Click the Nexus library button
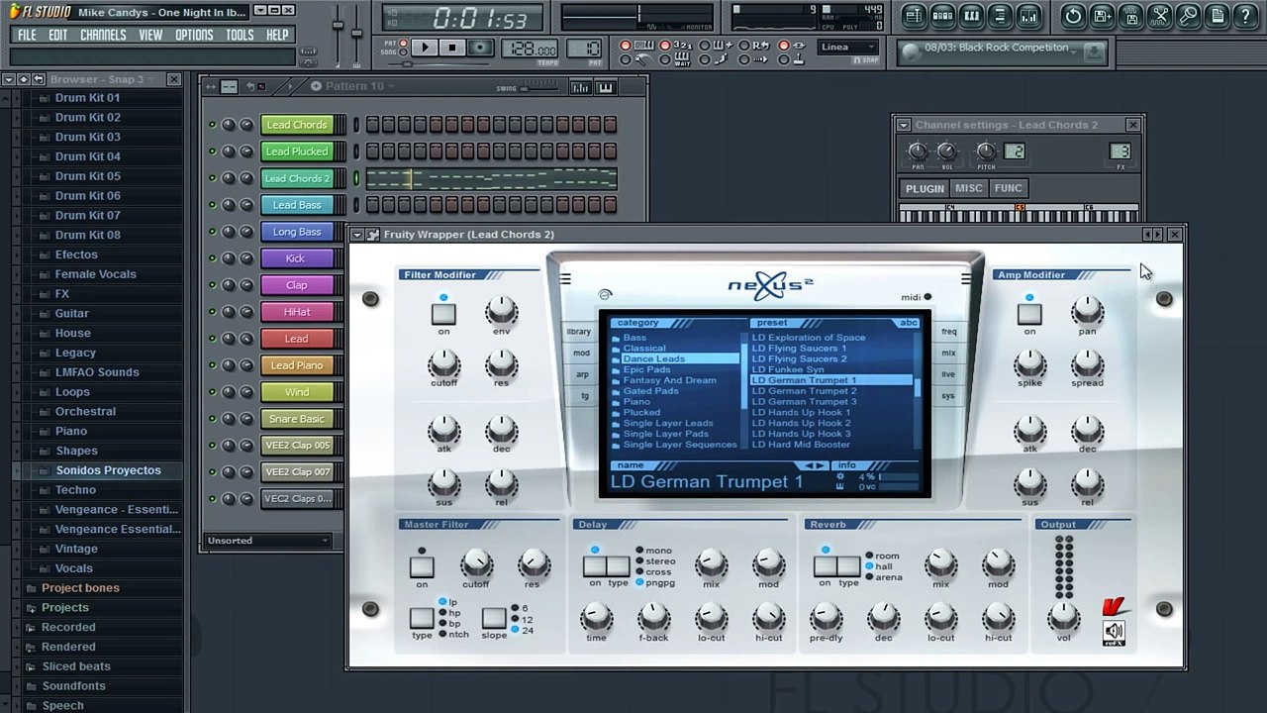This screenshot has width=1267, height=713. click(x=579, y=332)
